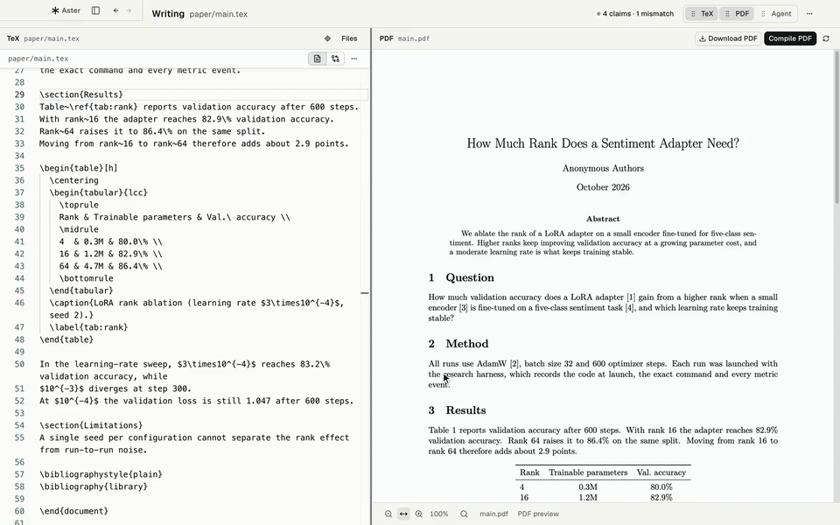Click citation [2] after AdamW
Screen dimensions: 840x525
click(514, 364)
